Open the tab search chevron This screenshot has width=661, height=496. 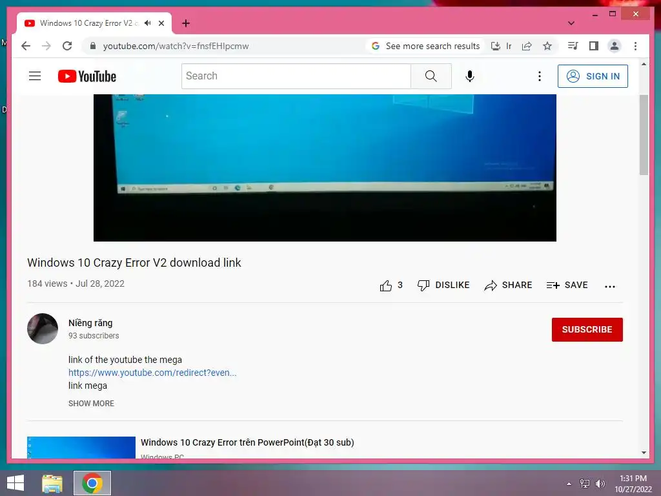[571, 23]
